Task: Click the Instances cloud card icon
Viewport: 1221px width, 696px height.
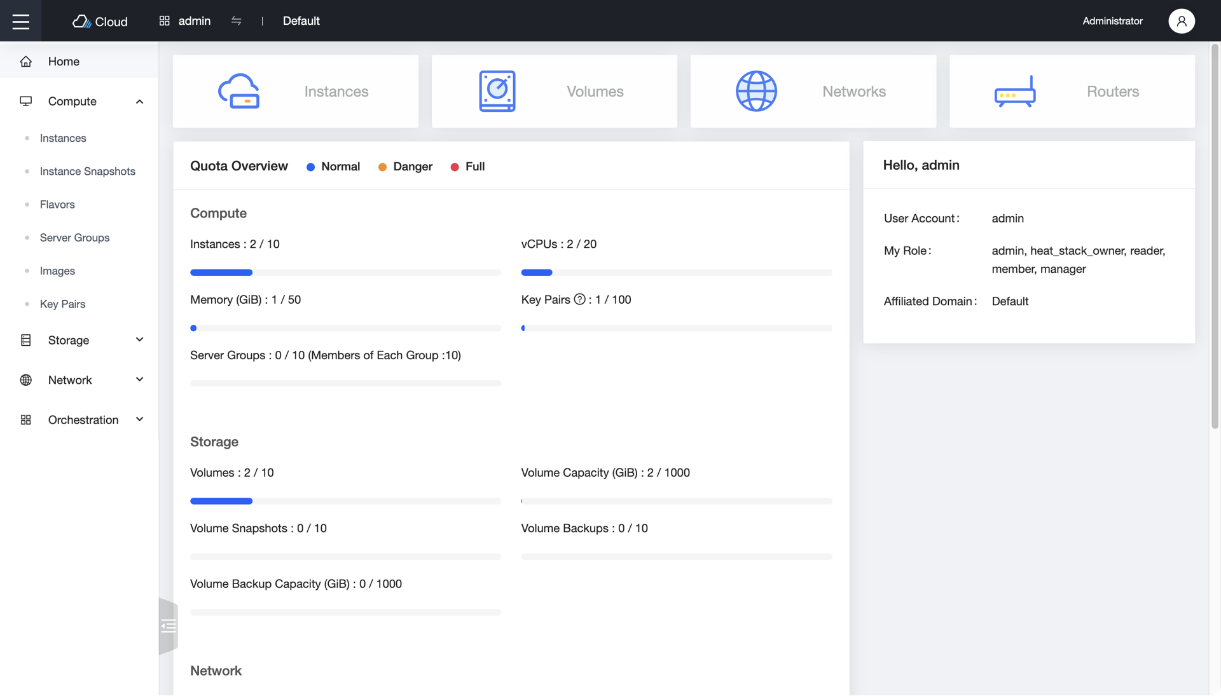Action: pyautogui.click(x=239, y=91)
